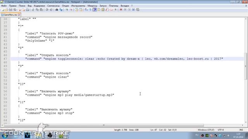
Task: Toggle file monitoring eye icon
Action: (115, 10)
